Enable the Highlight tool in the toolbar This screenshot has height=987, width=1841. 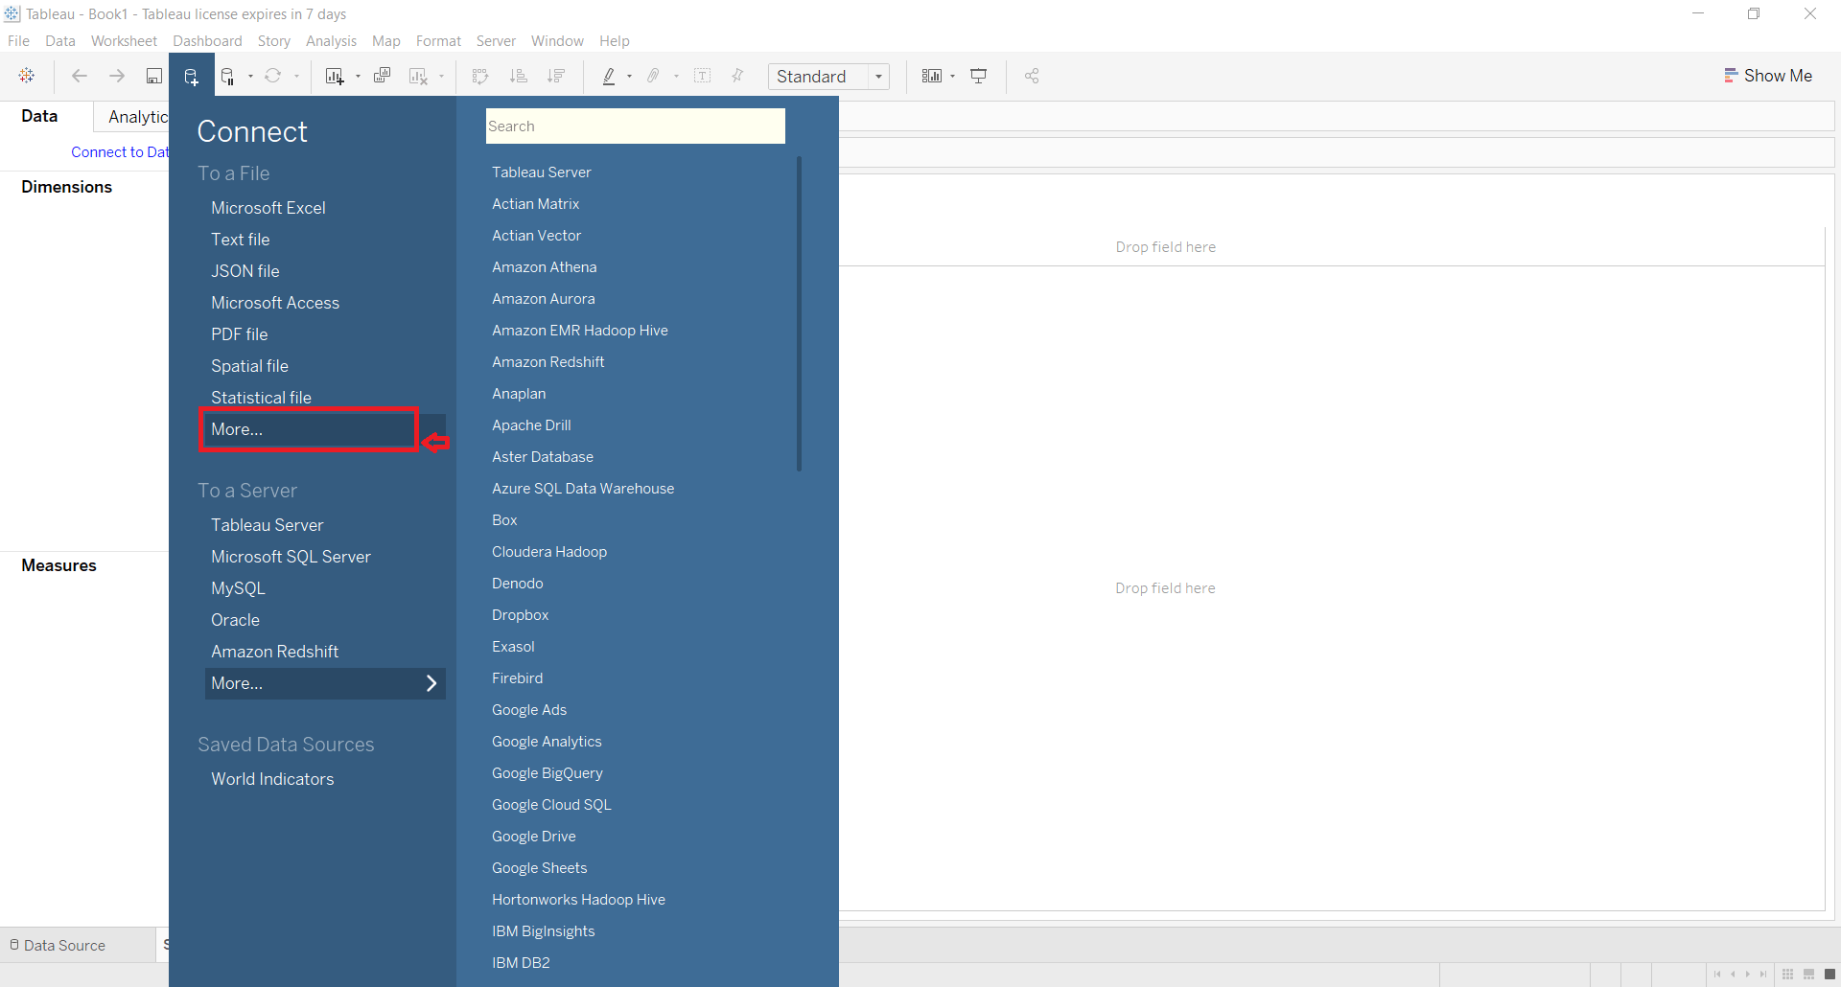tap(610, 76)
